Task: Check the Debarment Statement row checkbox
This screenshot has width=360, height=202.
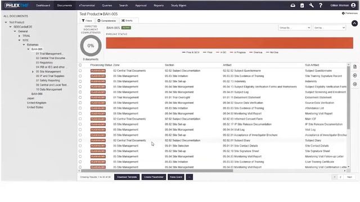Action: 80,97
